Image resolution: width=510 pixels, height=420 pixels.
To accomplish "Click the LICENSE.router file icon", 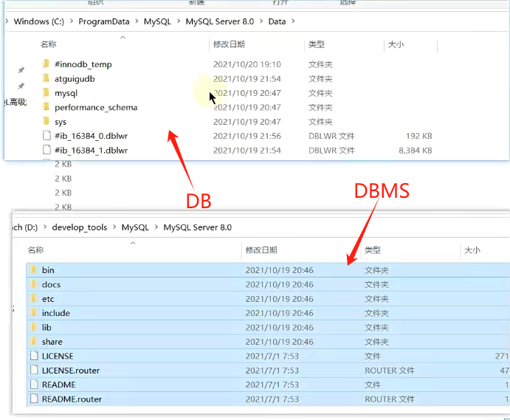I will [34, 370].
